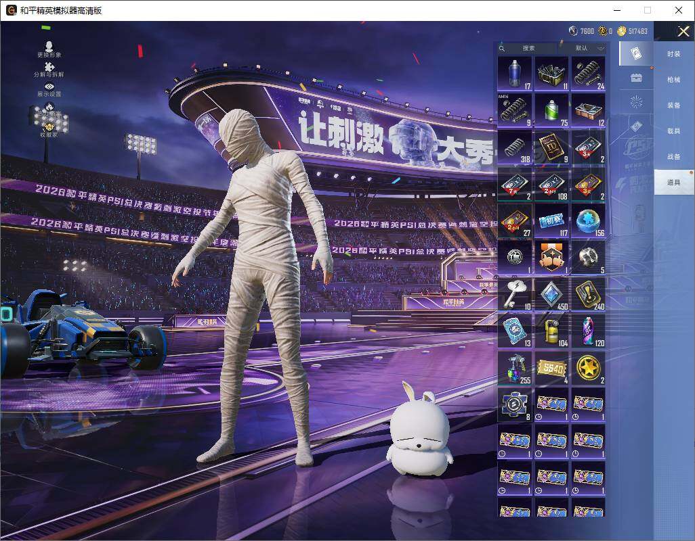Image resolution: width=695 pixels, height=541 pixels.
Task: Select gold-framed ID card item with 9
Action: (551, 147)
